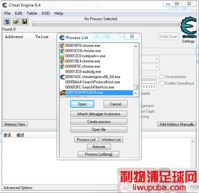Image resolution: width=199 pixels, height=193 pixels.
Task: Click Add Address Manually button
Action: (x=177, y=124)
